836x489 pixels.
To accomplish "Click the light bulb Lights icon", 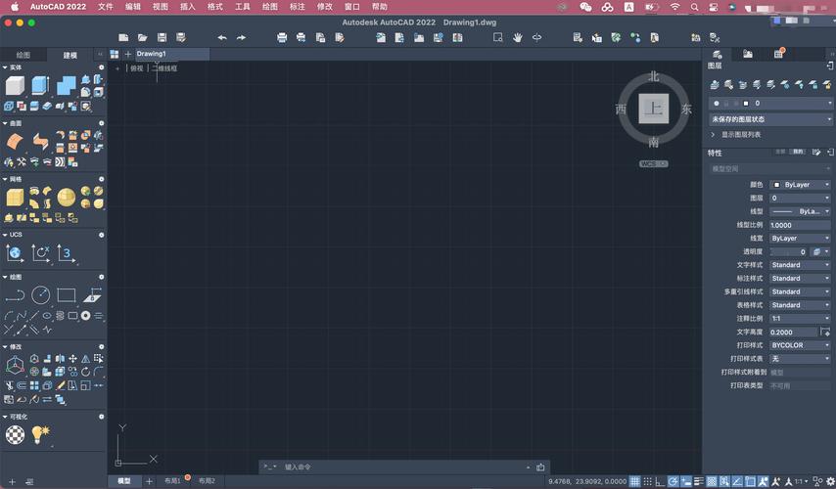I will (x=40, y=434).
